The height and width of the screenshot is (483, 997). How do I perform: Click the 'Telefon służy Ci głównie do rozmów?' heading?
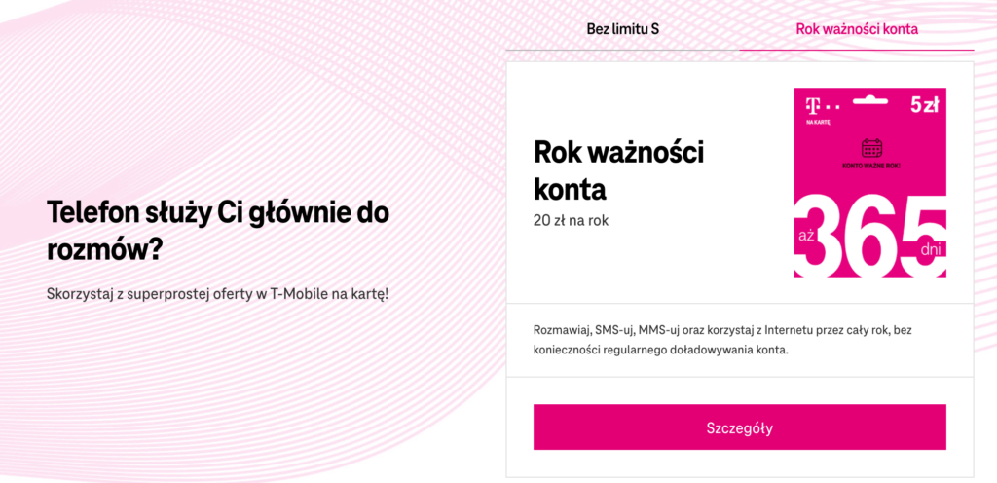(x=218, y=231)
